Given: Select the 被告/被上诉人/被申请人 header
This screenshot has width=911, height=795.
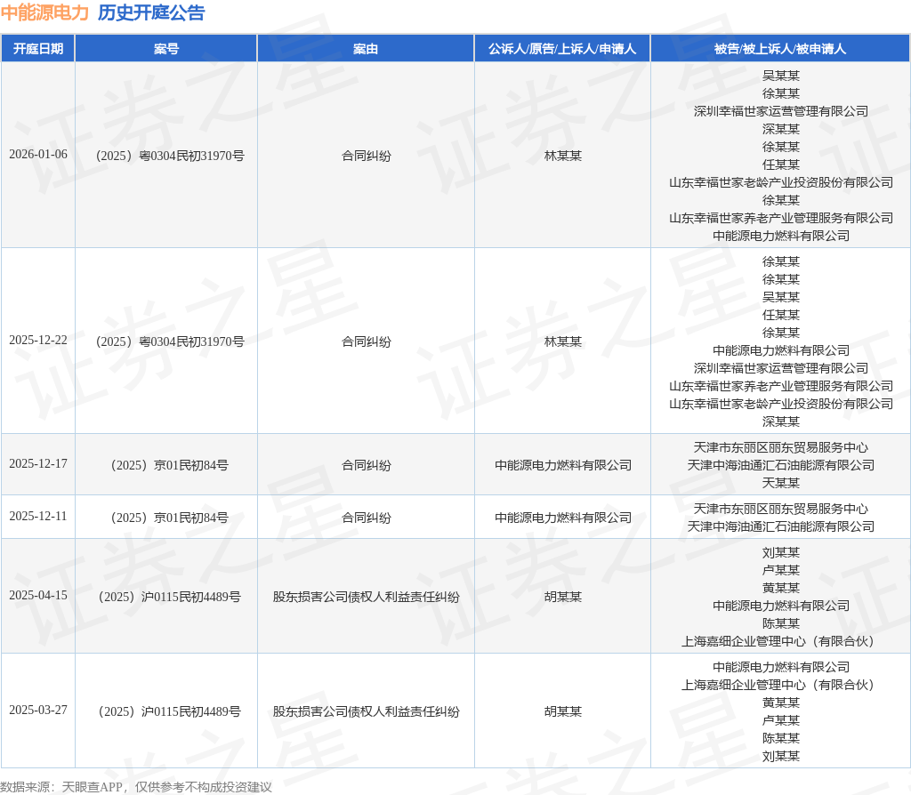Looking at the screenshot, I should 780,49.
